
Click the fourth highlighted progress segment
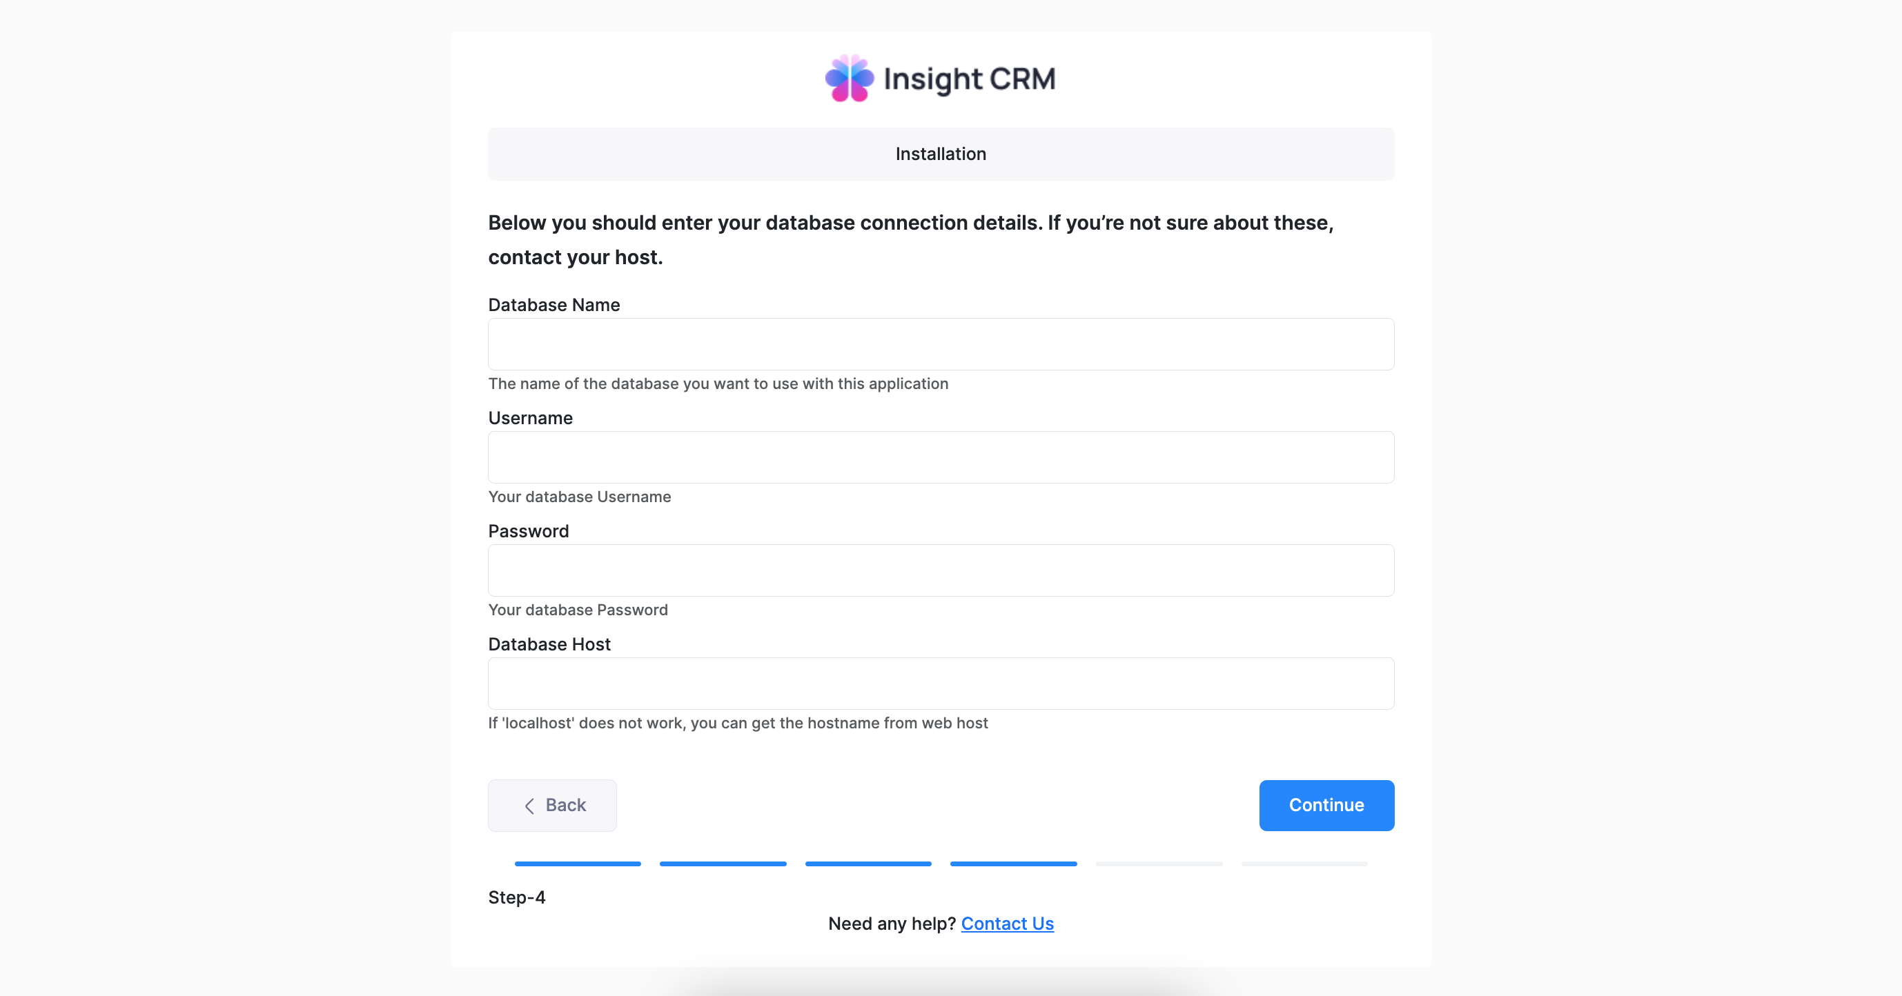[x=1013, y=863]
